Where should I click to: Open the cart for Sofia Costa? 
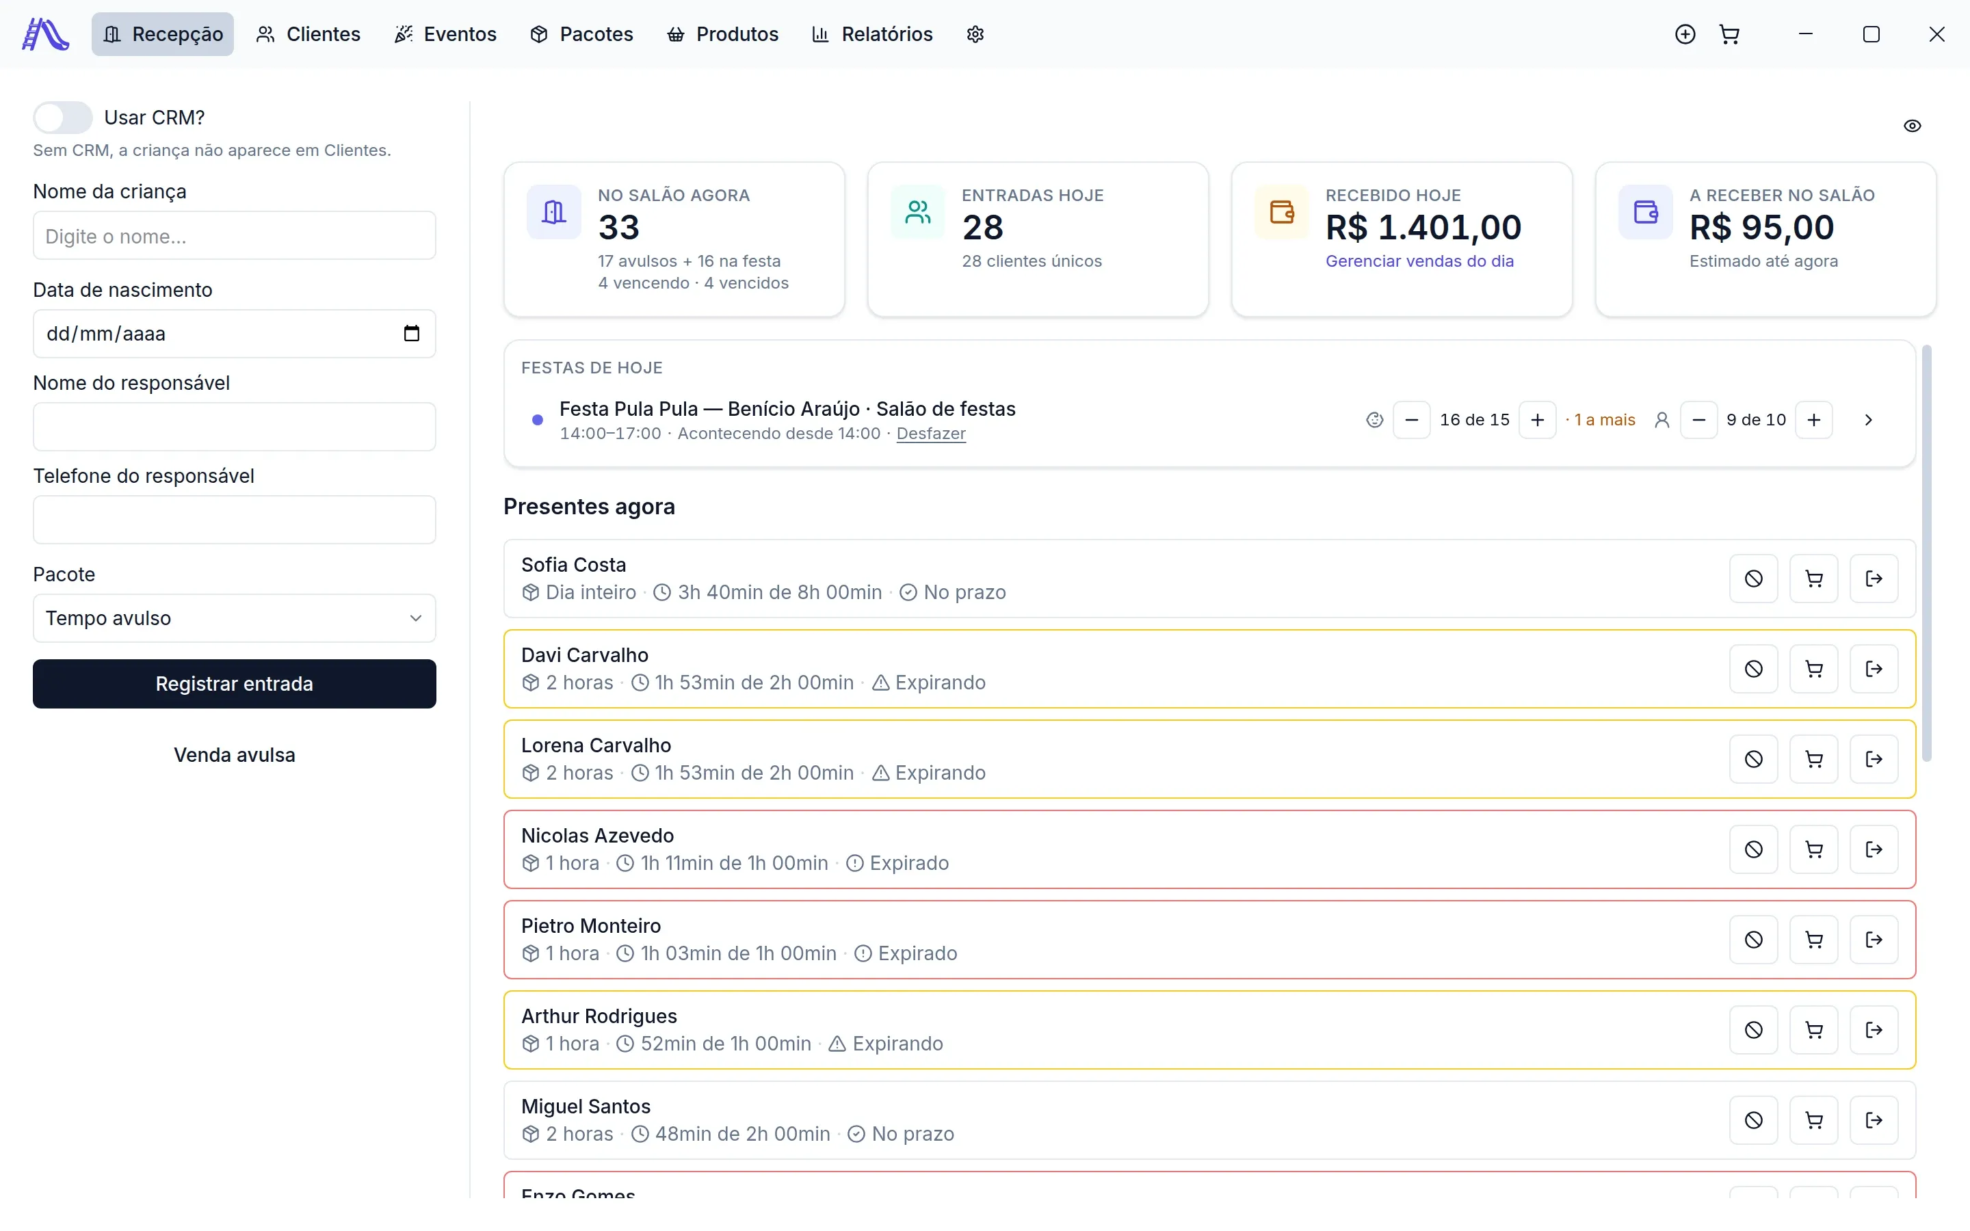1814,579
